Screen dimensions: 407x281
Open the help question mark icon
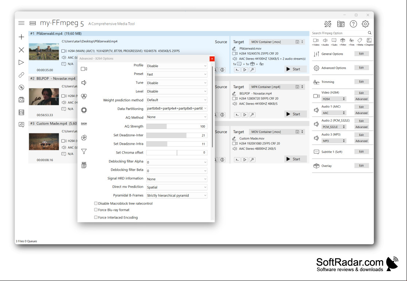pyautogui.click(x=353, y=24)
